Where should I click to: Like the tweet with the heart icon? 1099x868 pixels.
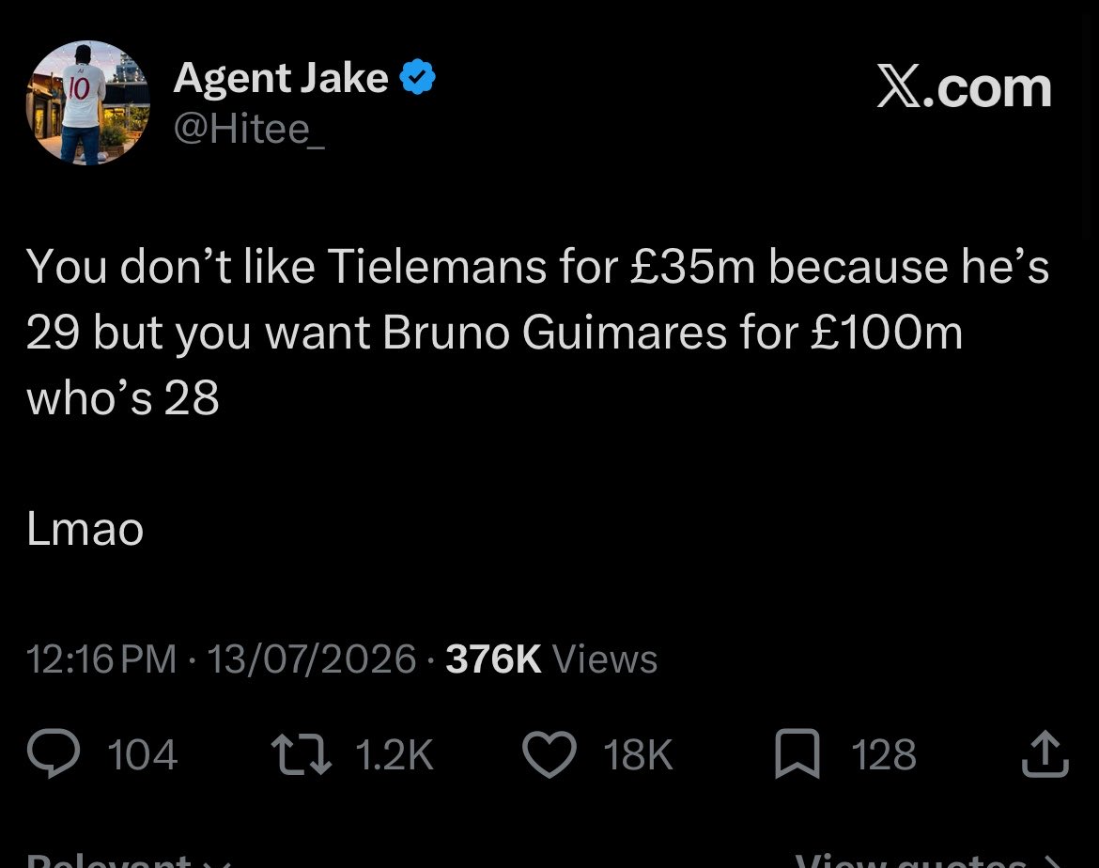pyautogui.click(x=549, y=754)
